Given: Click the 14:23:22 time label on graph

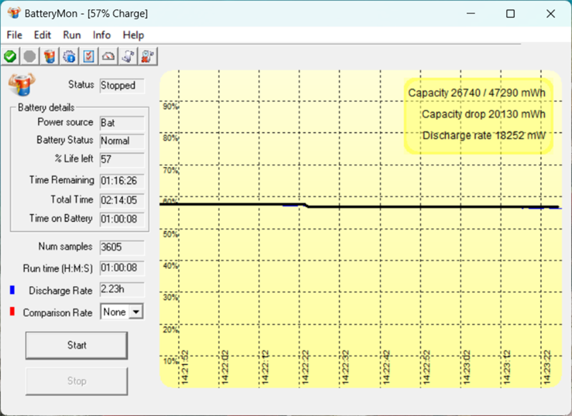Looking at the screenshot, I should [x=547, y=367].
